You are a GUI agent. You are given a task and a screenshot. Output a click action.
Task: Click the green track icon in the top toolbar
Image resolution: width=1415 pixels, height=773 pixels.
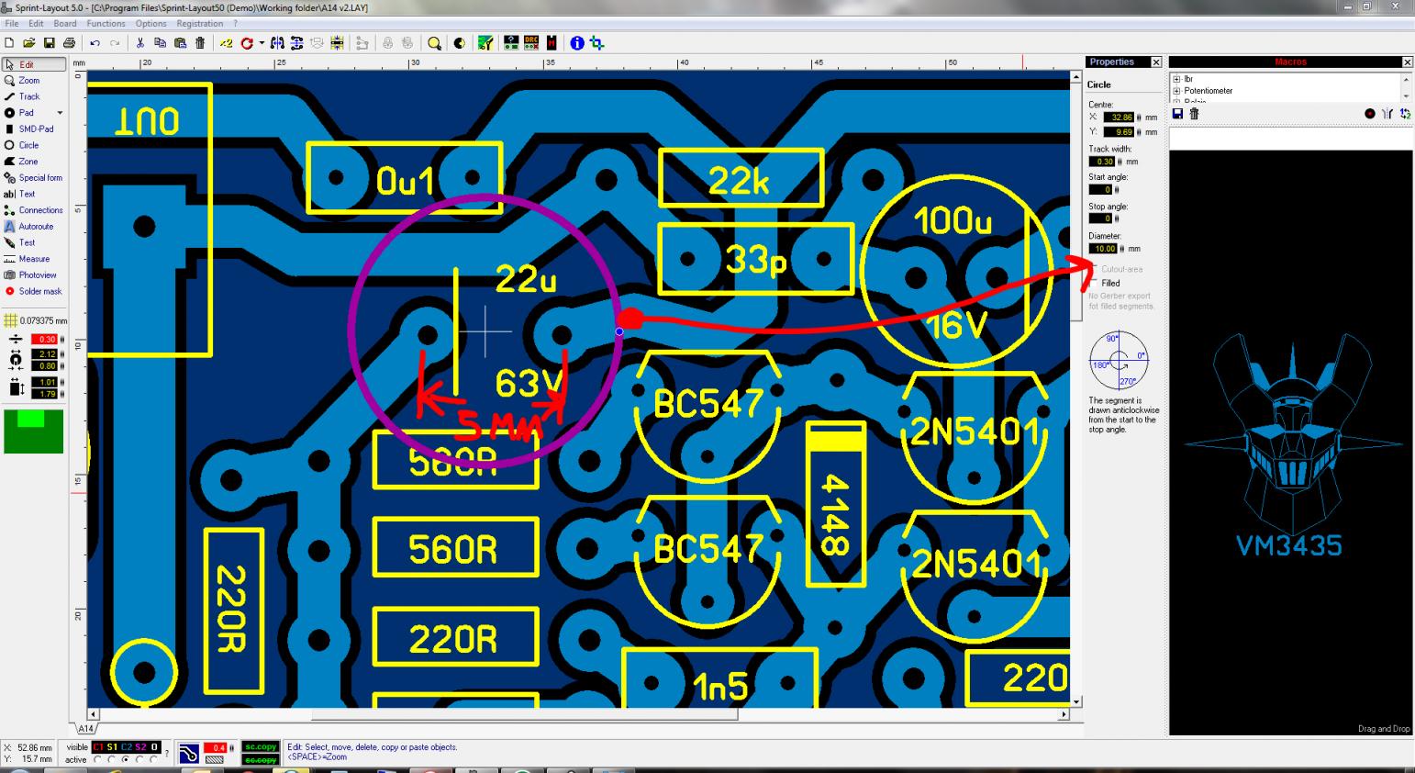(485, 43)
